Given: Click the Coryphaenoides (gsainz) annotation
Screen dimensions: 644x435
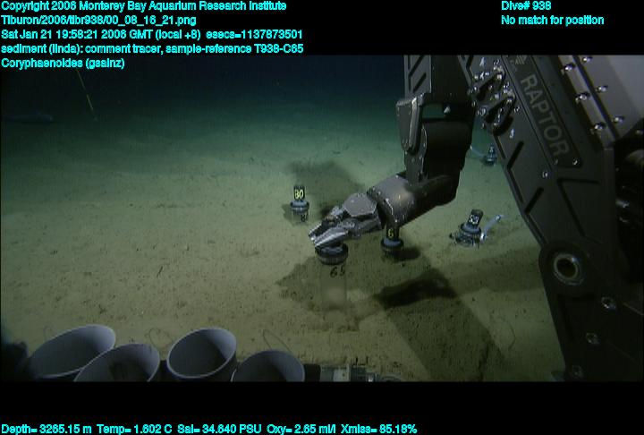Looking at the screenshot, I should [x=63, y=64].
